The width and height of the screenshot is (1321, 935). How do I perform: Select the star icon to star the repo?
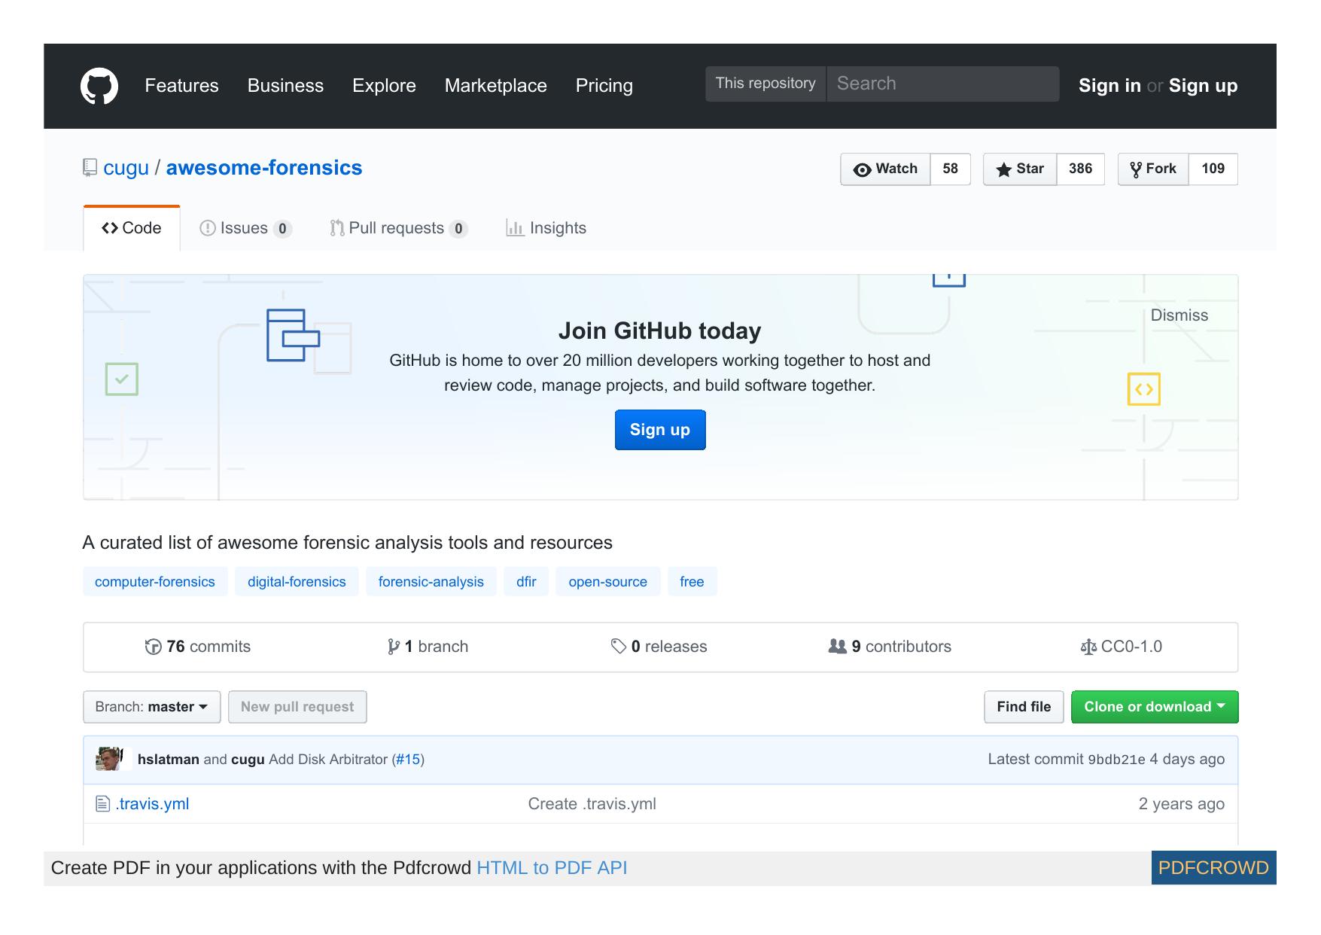tap(1004, 169)
